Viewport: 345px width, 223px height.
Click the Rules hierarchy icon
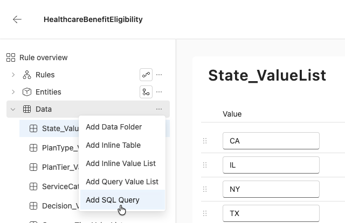(27, 75)
